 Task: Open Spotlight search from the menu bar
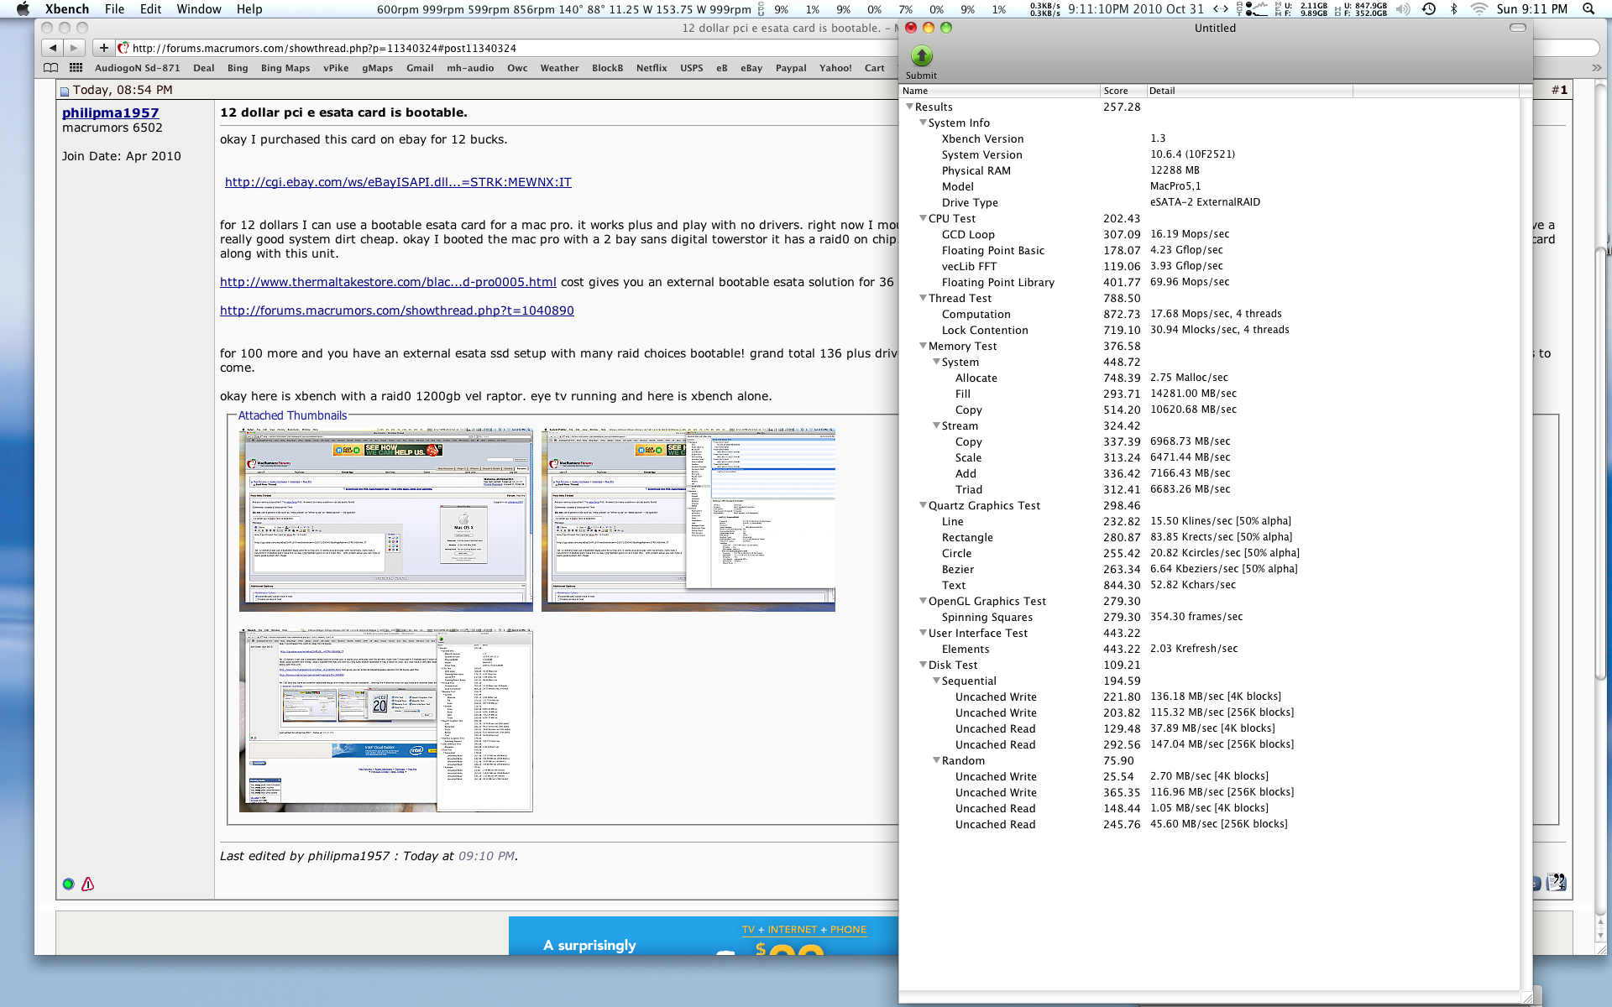pos(1589,9)
